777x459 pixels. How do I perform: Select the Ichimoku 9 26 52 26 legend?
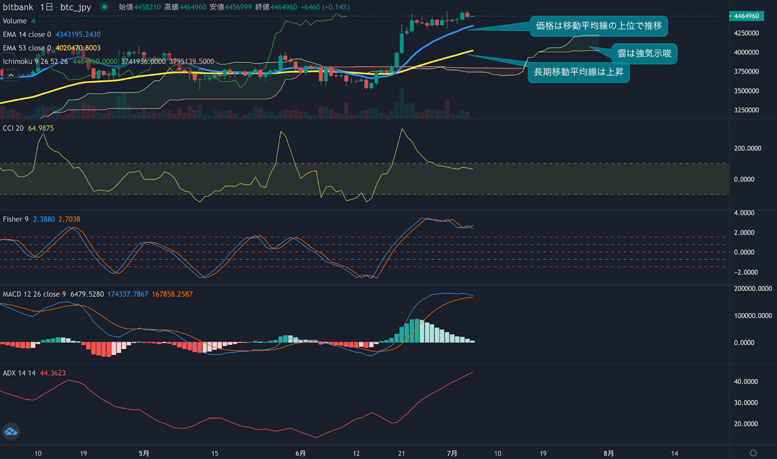tap(35, 62)
